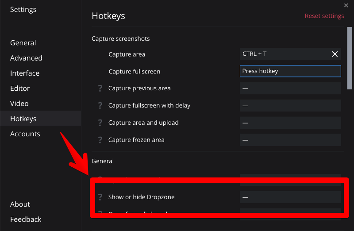Clear the Capture area hotkey with X
This screenshot has height=231, width=354.
pyautogui.click(x=335, y=54)
